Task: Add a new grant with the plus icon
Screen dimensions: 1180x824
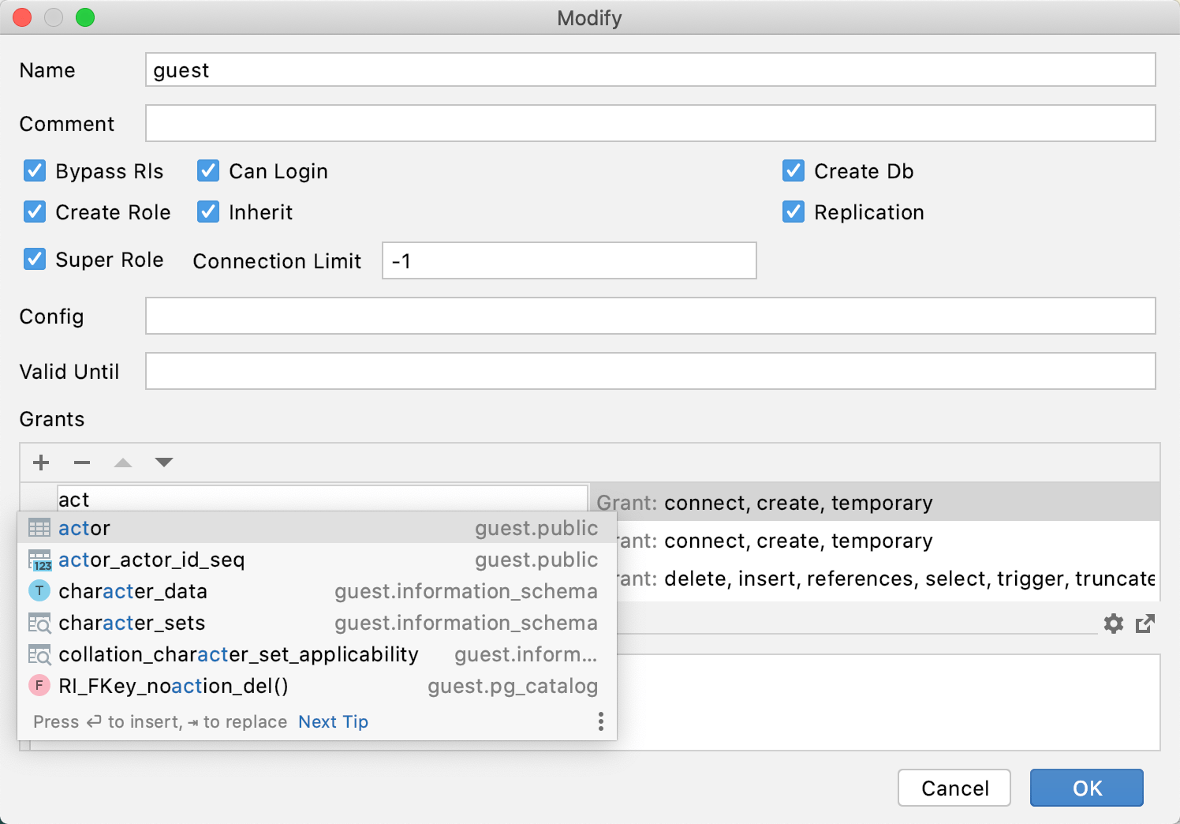Action: tap(40, 463)
